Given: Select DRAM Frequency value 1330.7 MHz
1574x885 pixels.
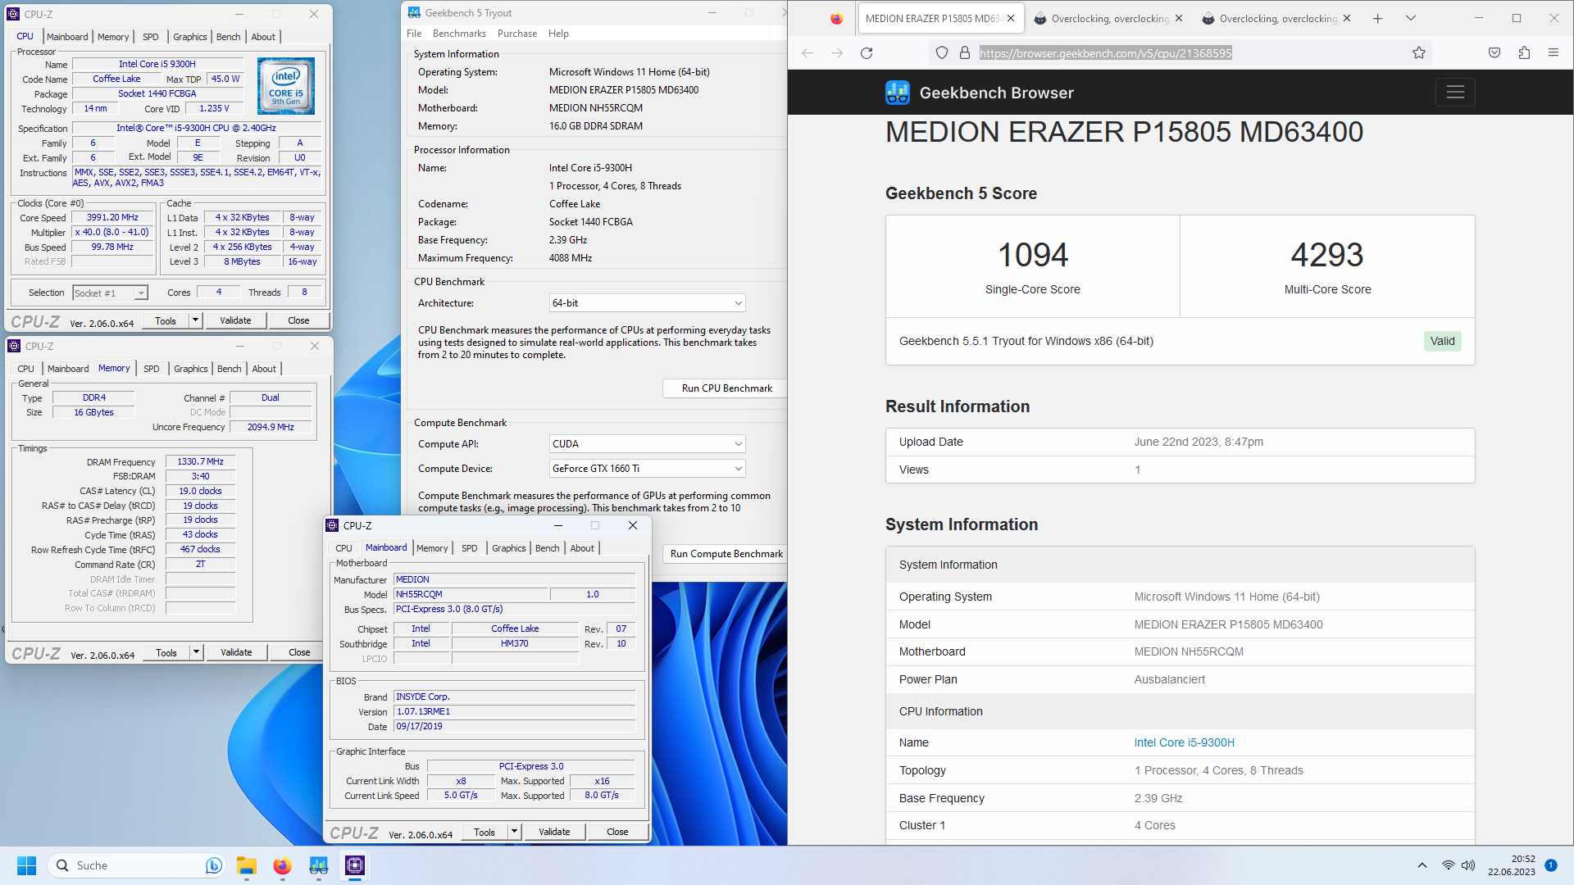Looking at the screenshot, I should point(200,461).
